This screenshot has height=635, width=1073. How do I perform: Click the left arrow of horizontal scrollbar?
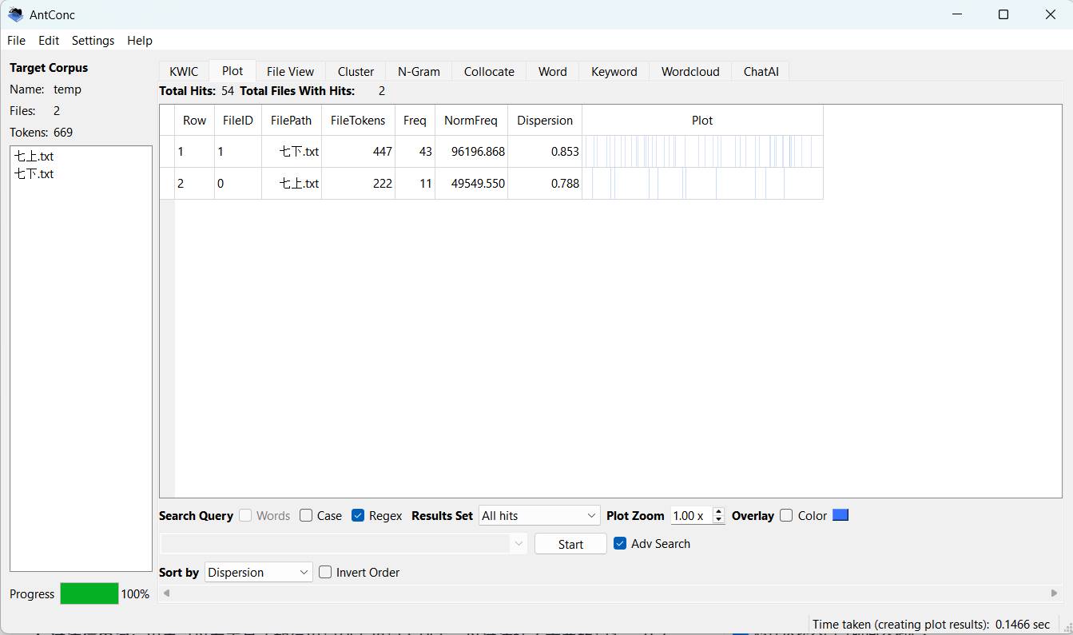click(167, 593)
